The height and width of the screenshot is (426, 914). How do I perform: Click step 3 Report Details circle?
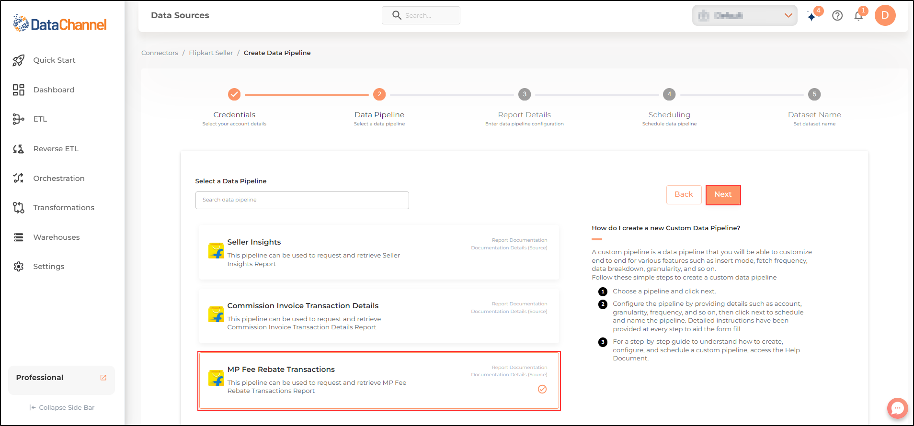525,94
